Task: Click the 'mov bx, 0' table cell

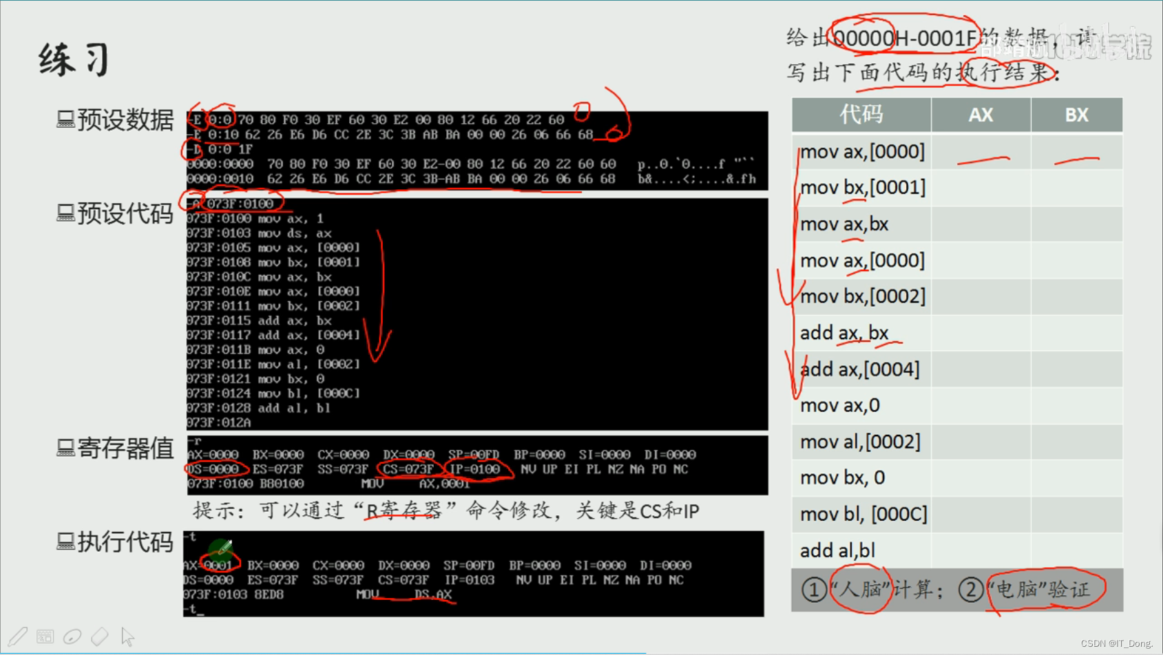Action: (x=862, y=477)
